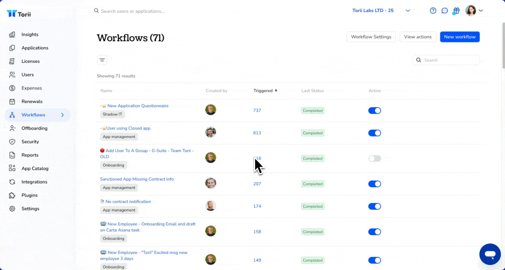Click the Plugins puzzle icon

[x=12, y=195]
